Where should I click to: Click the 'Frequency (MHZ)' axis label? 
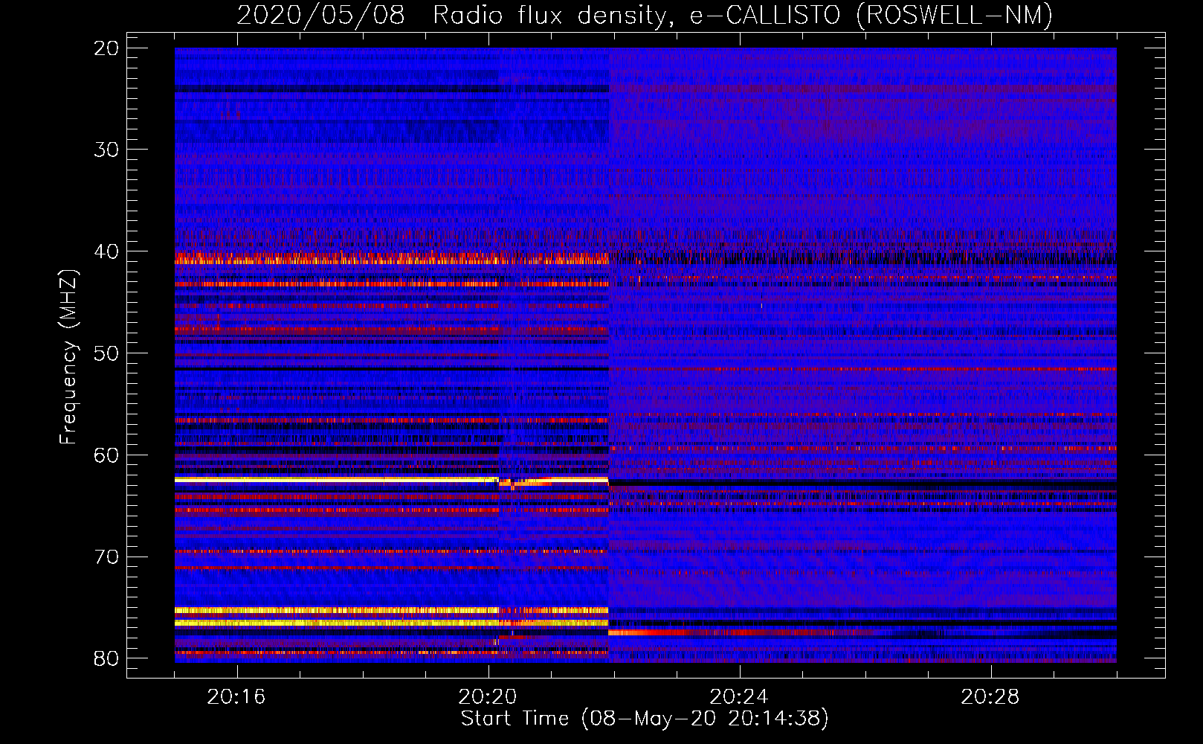68,357
